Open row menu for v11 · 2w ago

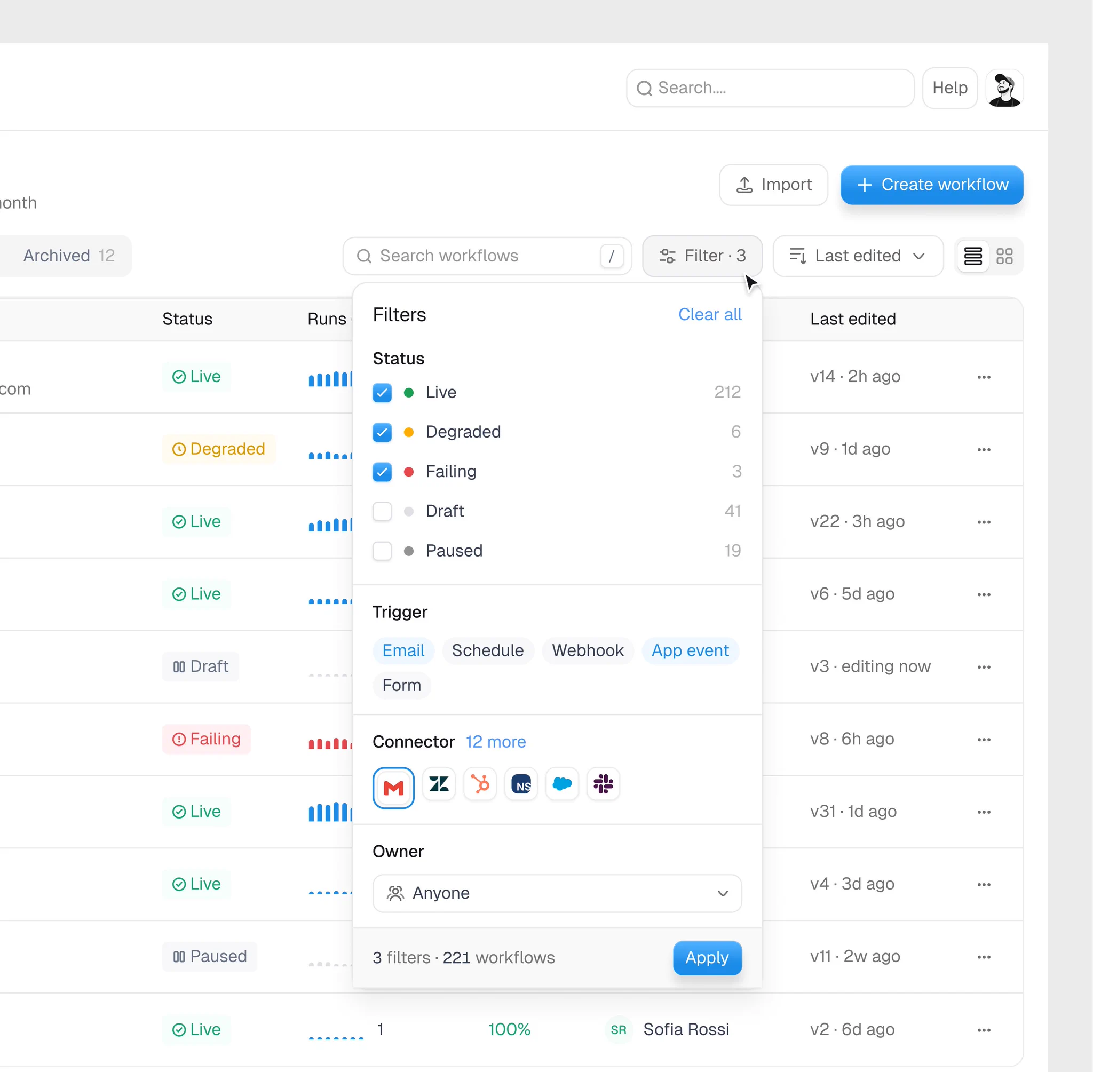pyautogui.click(x=984, y=957)
